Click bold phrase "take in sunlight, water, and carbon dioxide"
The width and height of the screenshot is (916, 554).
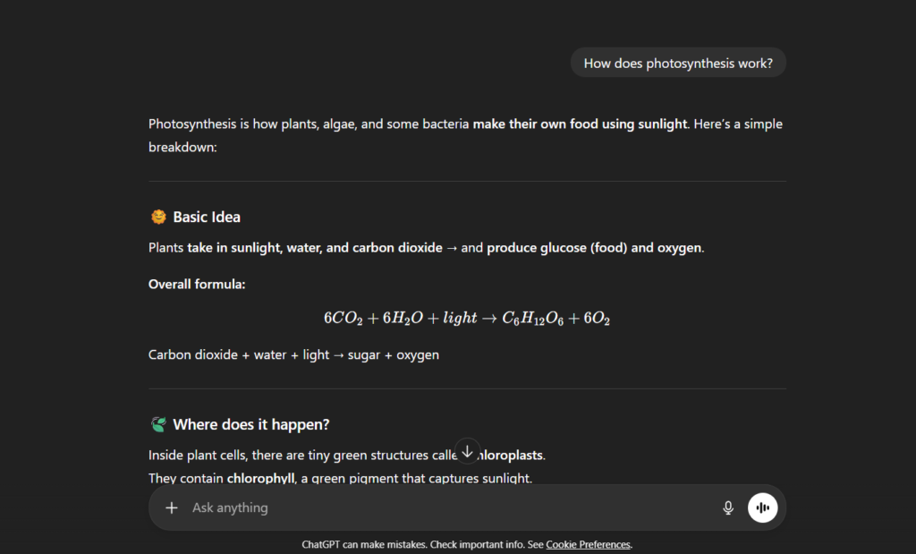tap(315, 247)
